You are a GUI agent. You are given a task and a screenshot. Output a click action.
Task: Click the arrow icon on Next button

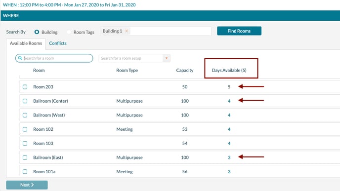tap(32, 185)
